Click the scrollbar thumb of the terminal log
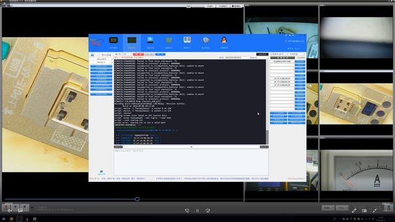395x222 pixels. 267,137
